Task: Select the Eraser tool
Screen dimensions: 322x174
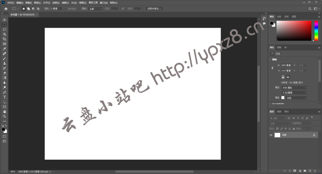Action: [4, 73]
